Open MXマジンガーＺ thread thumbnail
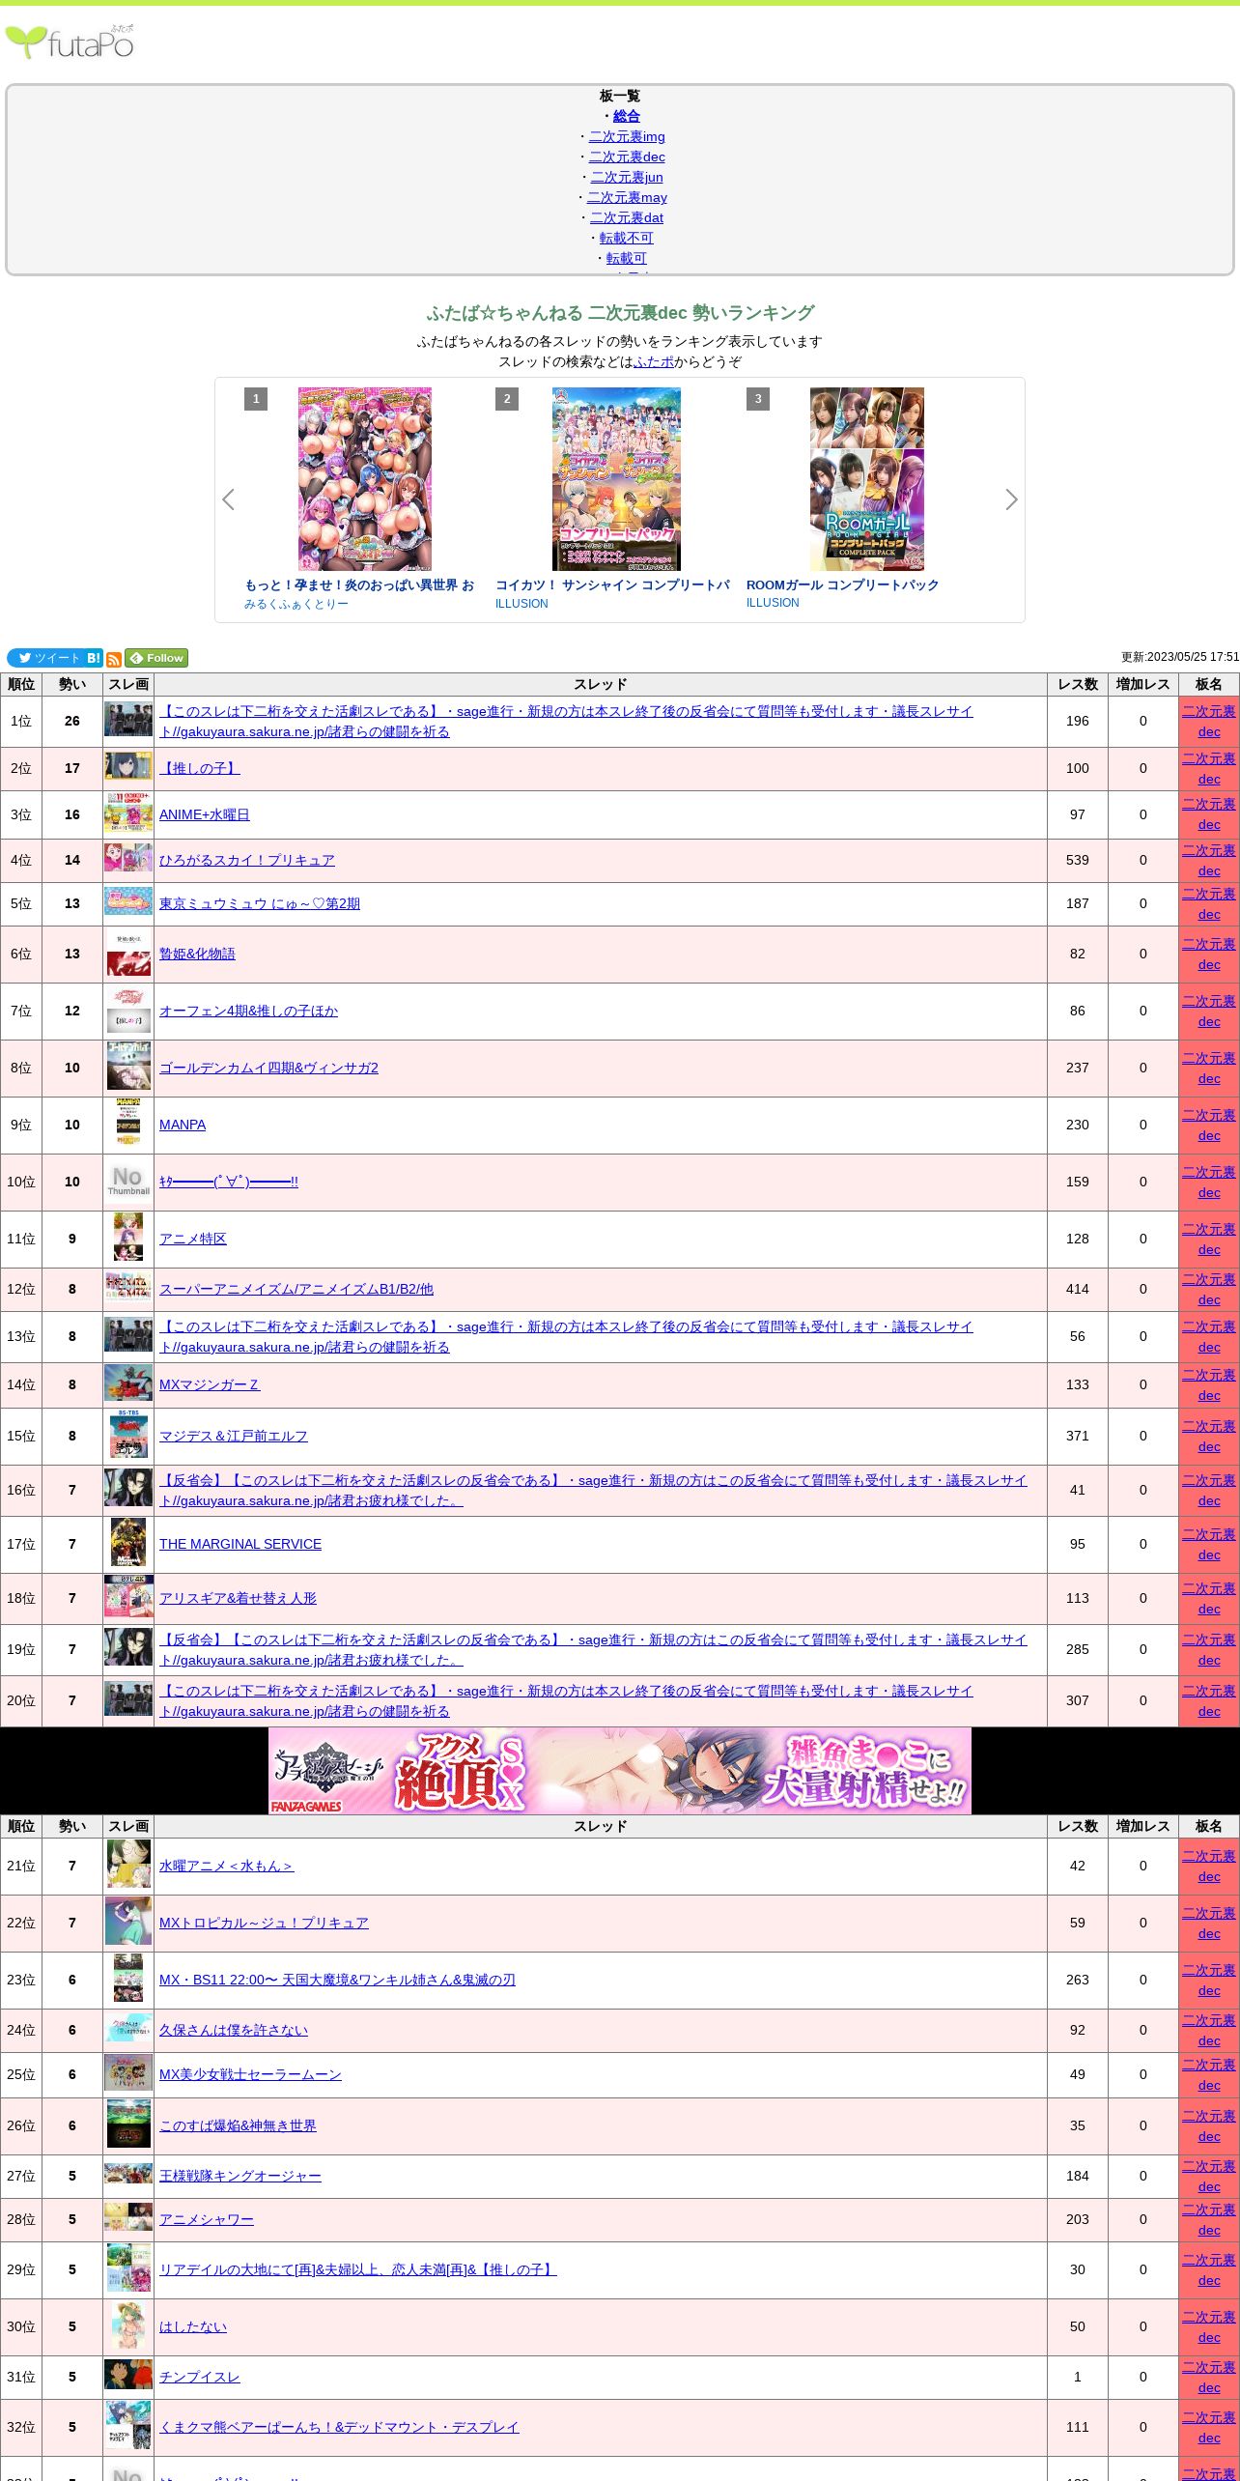 coord(128,1383)
